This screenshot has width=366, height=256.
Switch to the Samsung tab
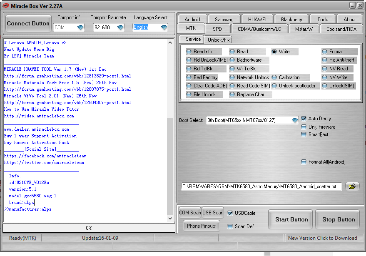click(224, 20)
